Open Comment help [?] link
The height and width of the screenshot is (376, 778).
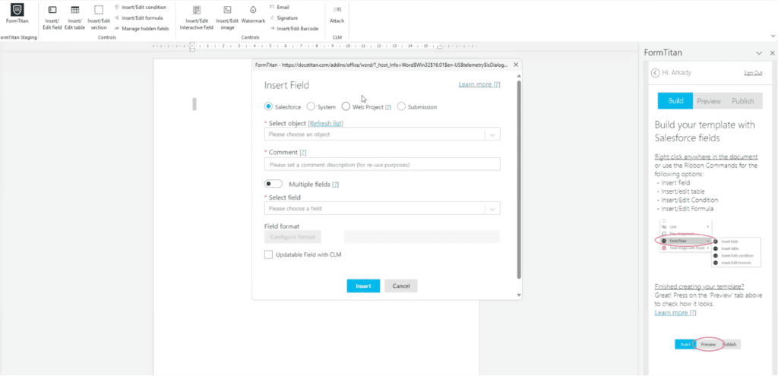[302, 152]
